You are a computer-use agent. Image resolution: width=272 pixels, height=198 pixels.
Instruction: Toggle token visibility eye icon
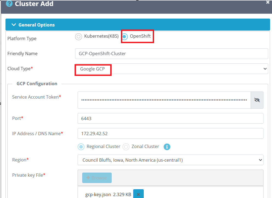tap(257, 100)
